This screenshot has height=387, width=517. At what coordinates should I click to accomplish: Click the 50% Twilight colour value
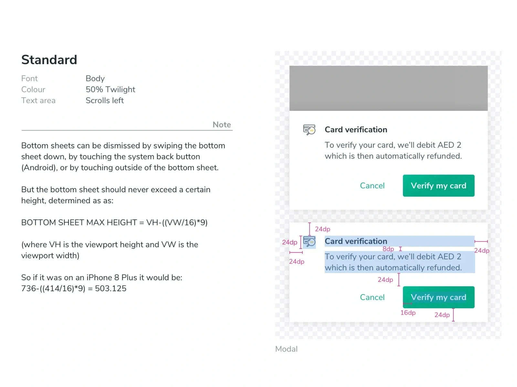tap(110, 90)
